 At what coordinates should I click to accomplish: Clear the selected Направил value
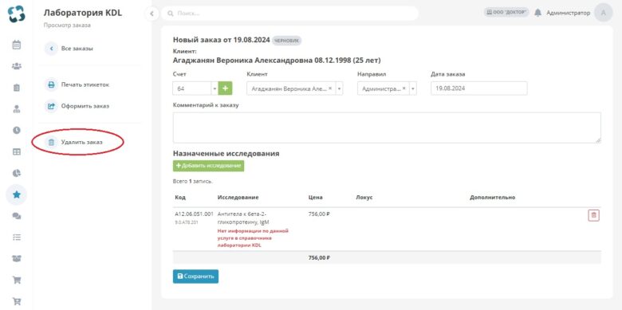click(x=404, y=88)
